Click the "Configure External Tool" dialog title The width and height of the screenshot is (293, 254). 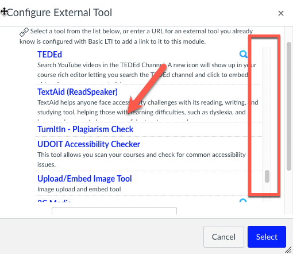(x=60, y=13)
